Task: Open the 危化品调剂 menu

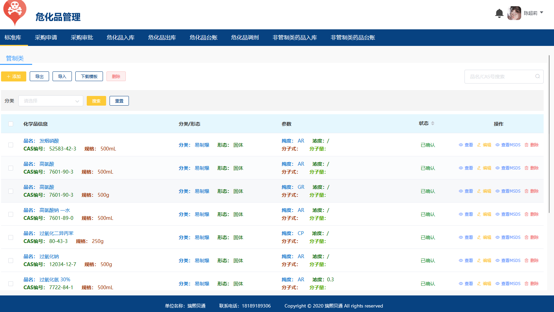Action: [x=245, y=38]
